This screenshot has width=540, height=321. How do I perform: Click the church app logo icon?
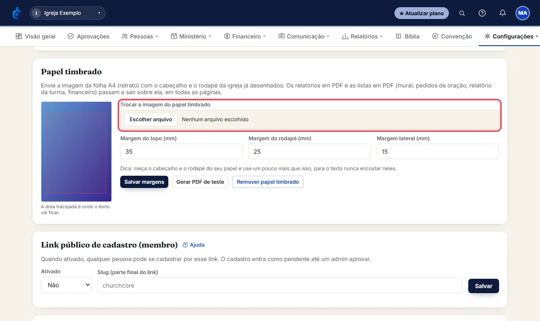click(17, 13)
